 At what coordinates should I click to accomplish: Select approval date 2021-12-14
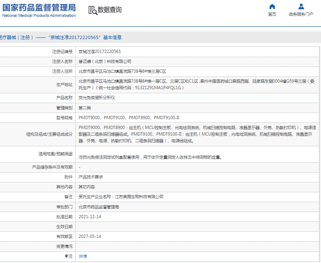90,217
